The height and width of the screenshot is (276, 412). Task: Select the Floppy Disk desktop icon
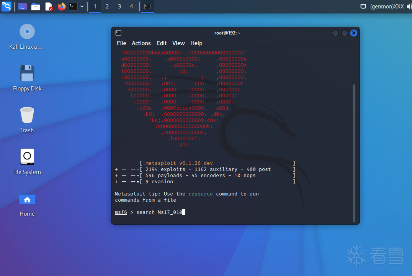[27, 79]
